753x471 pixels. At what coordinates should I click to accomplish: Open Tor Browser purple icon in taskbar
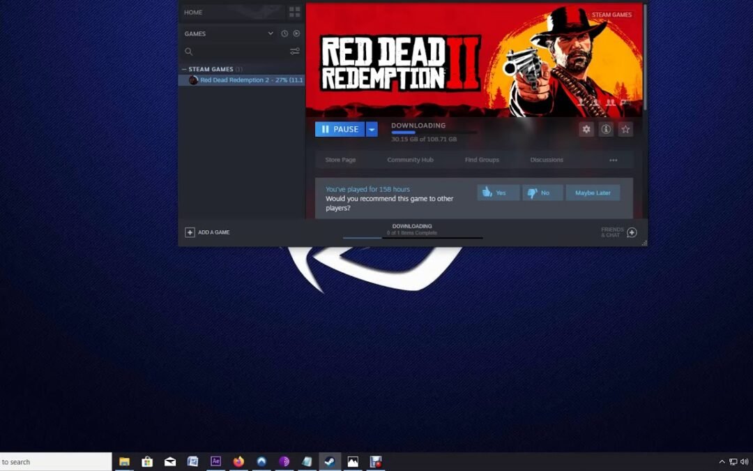pos(284,462)
